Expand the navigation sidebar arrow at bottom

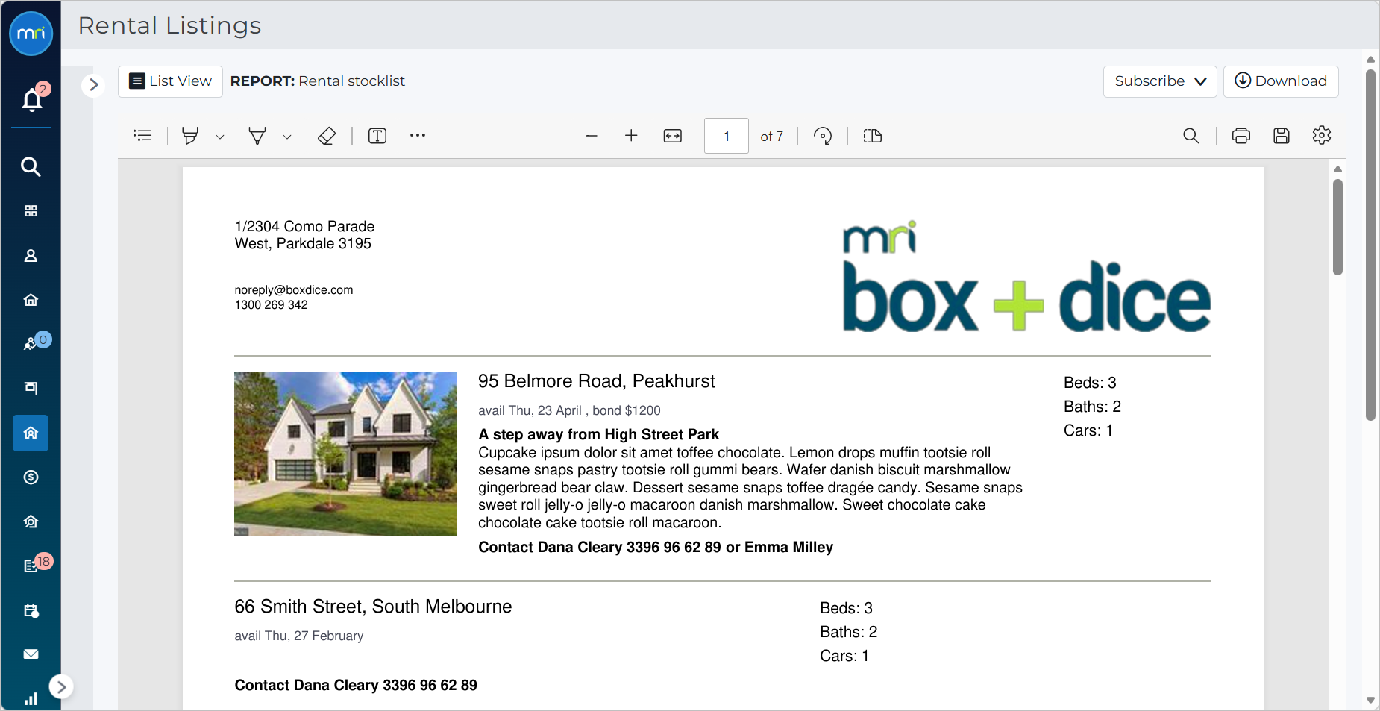[x=61, y=686]
